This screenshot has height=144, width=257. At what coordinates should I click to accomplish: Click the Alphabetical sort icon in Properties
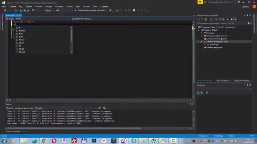pos(202,93)
